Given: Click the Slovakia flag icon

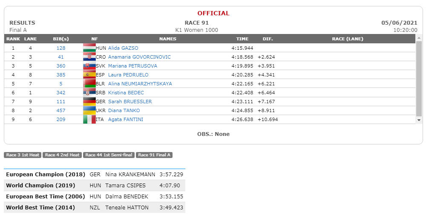Looking at the screenshot, I should click(89, 65).
